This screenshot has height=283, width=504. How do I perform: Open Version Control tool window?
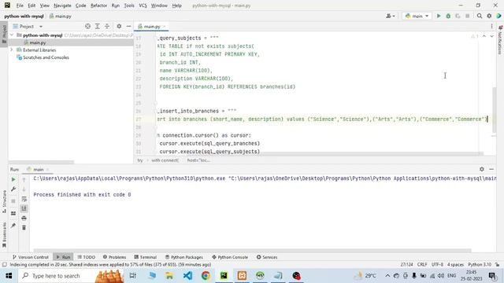[30, 257]
